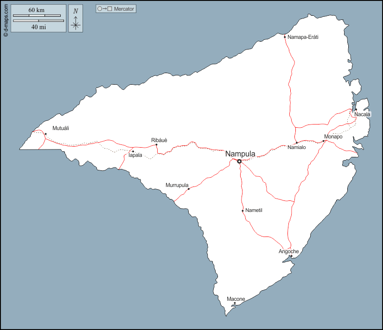
Task: Click the Macone town dot marker
Action: [x=235, y=304]
